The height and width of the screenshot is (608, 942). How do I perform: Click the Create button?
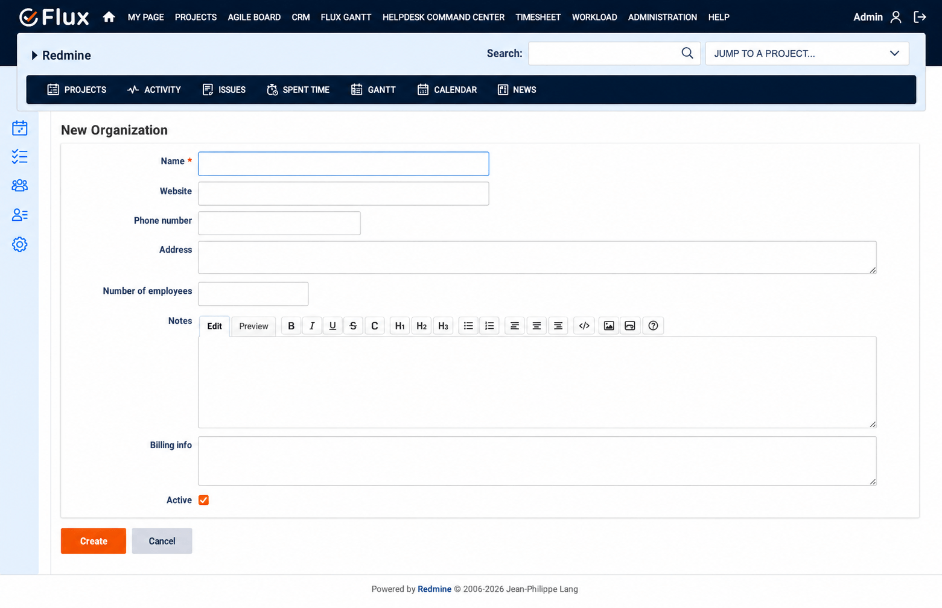pos(94,541)
